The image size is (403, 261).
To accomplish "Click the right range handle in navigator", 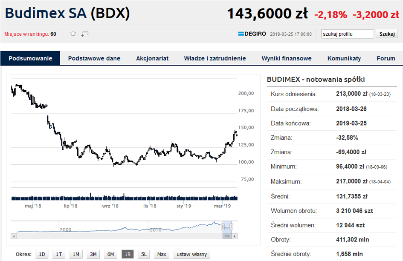I will (x=231, y=227).
